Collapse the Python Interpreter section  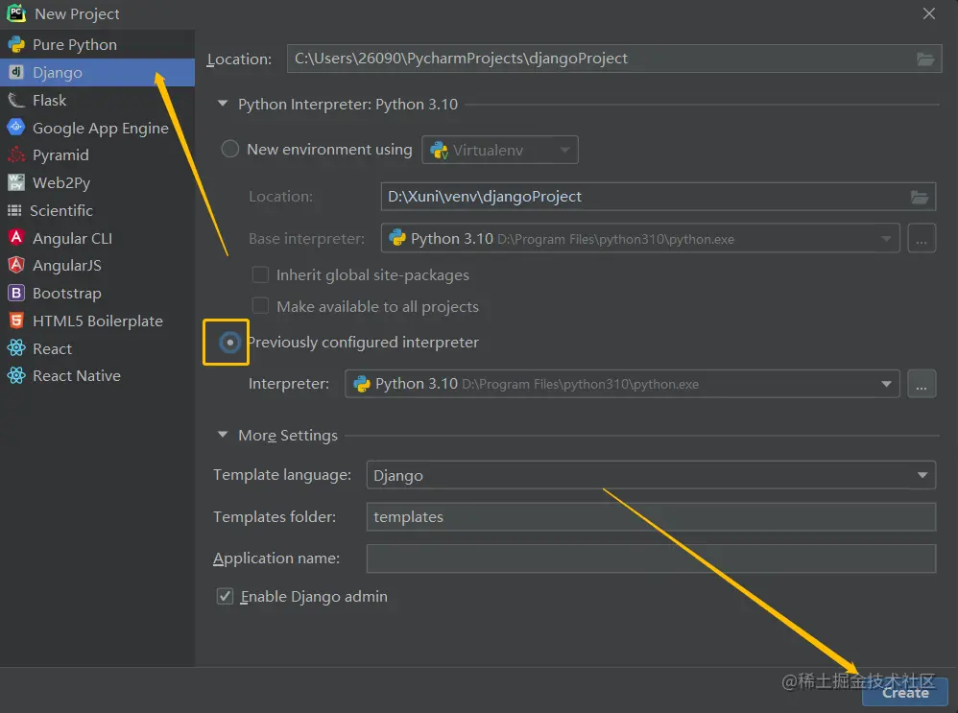(223, 104)
